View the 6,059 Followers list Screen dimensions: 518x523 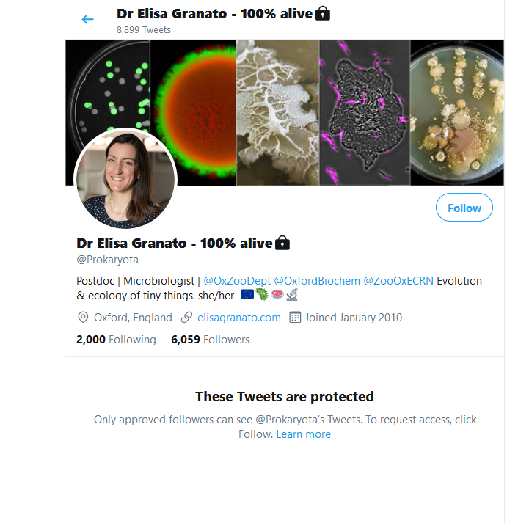click(x=210, y=340)
